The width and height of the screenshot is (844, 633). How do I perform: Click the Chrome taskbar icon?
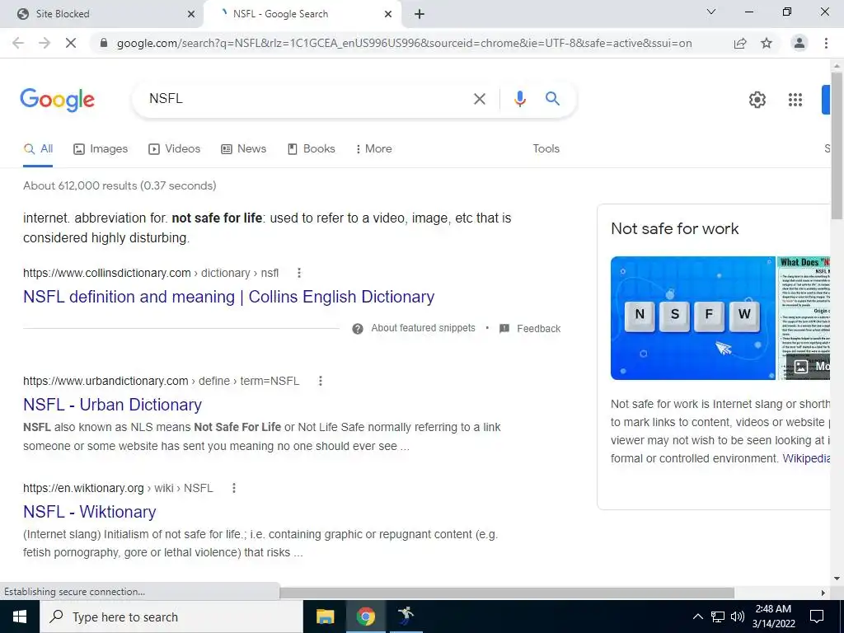click(365, 617)
